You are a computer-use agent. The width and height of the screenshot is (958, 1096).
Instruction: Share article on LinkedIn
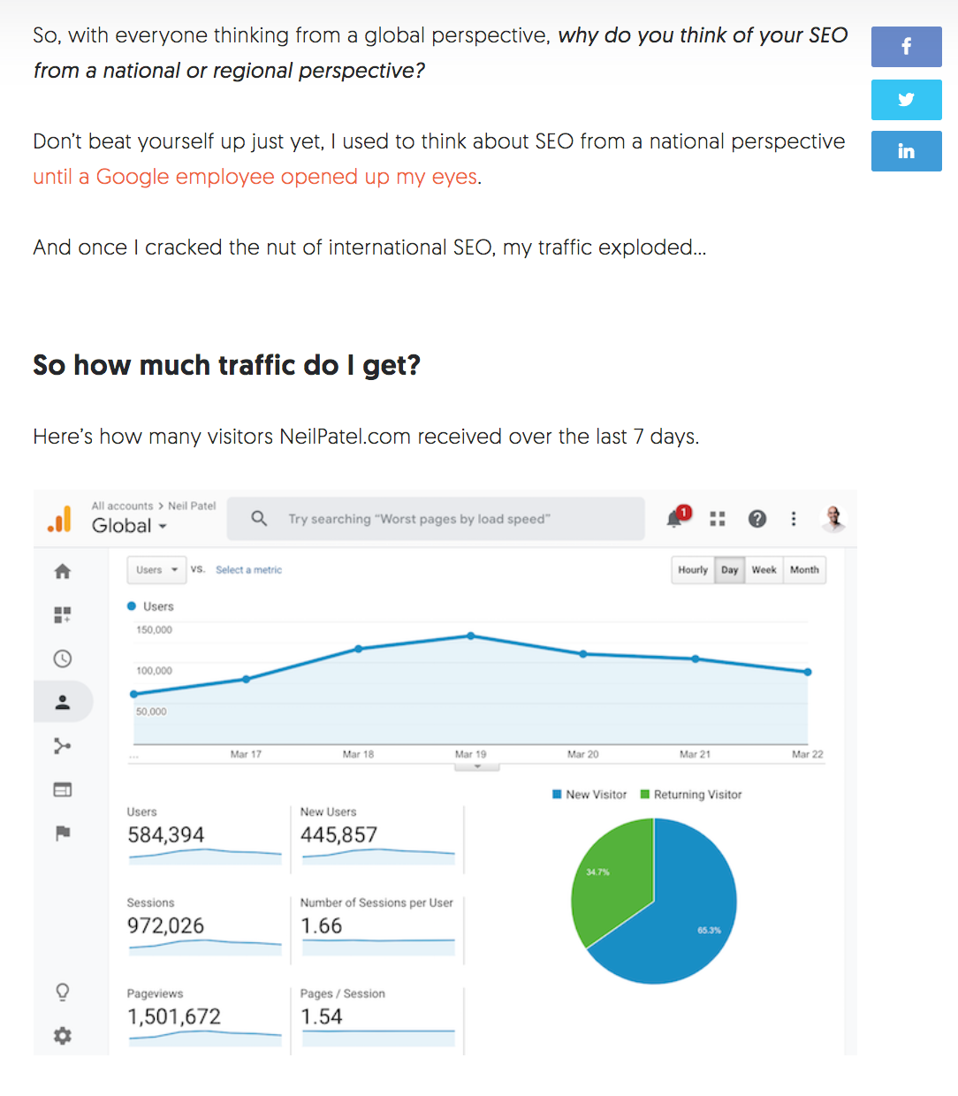click(906, 151)
